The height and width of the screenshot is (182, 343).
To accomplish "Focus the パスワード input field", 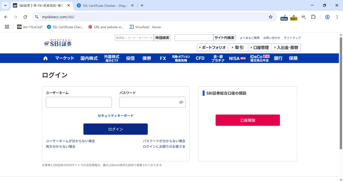I will click(152, 102).
